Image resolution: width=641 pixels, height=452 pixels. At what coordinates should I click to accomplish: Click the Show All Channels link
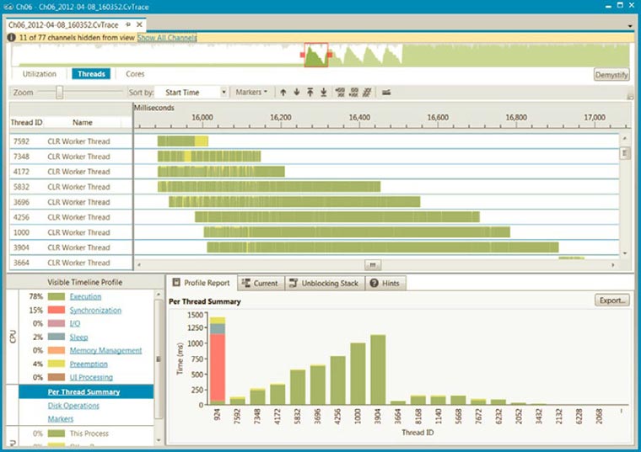(x=167, y=38)
